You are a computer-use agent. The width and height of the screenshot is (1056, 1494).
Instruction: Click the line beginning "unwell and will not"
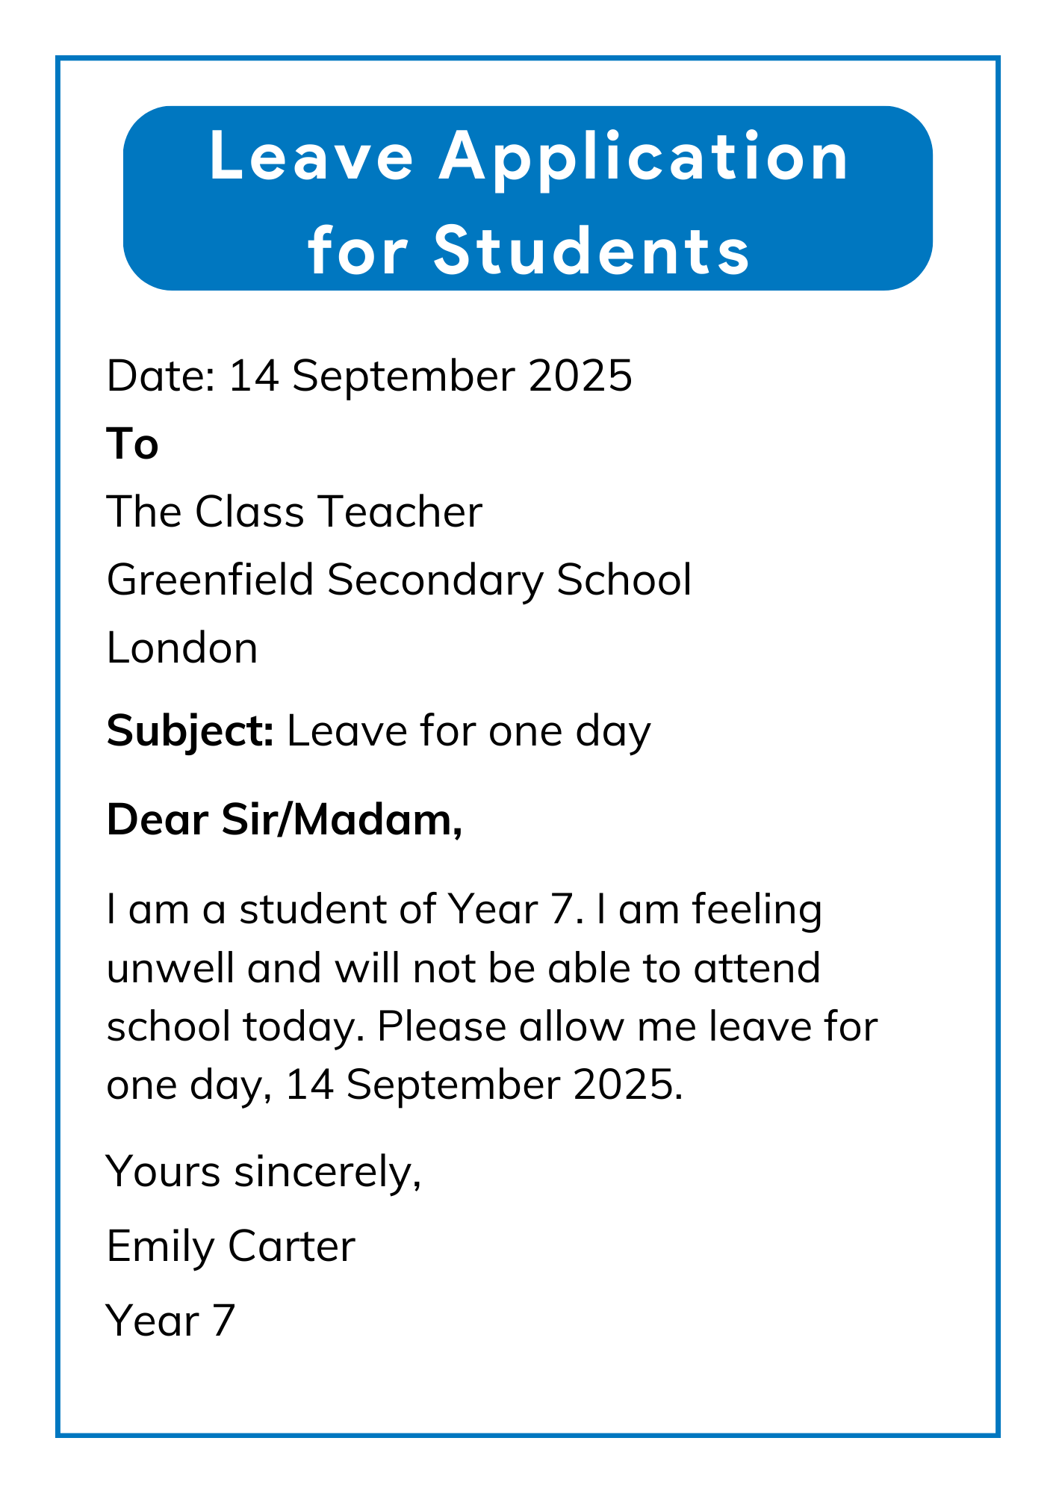click(x=463, y=969)
